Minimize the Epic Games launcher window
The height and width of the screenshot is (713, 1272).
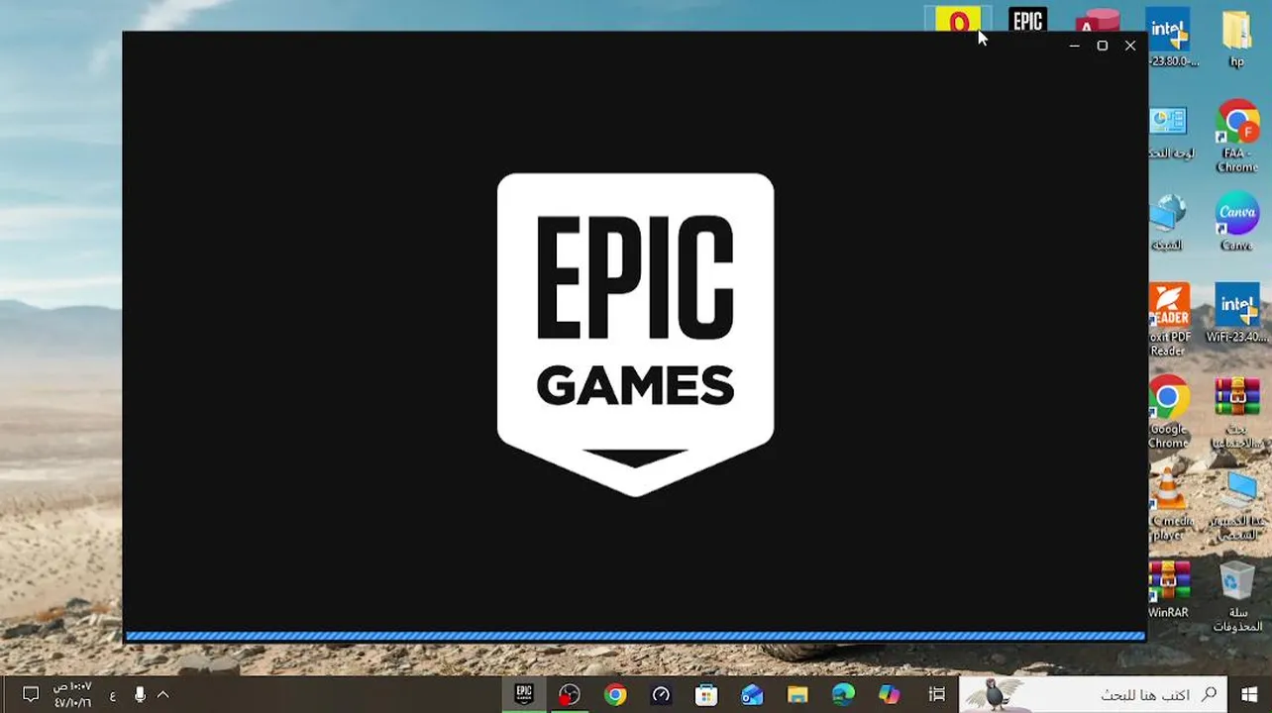click(1074, 46)
